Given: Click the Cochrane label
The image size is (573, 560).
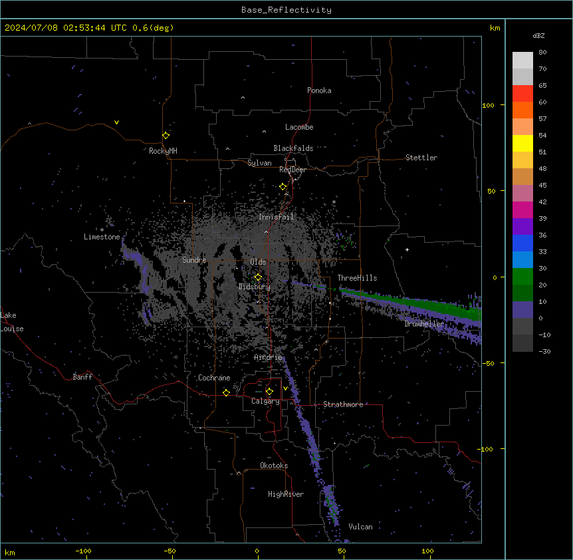Looking at the screenshot, I should coord(214,378).
